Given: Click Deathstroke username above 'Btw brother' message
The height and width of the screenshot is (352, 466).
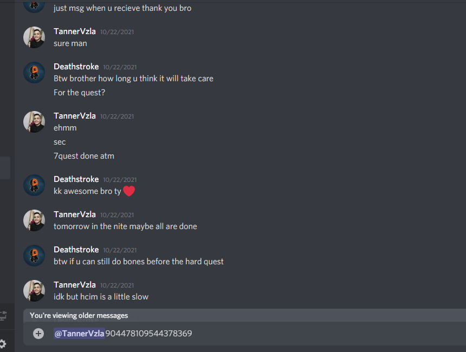Looking at the screenshot, I should coord(76,67).
